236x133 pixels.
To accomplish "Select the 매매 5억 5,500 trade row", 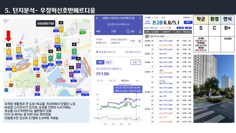I will coord(168,41).
